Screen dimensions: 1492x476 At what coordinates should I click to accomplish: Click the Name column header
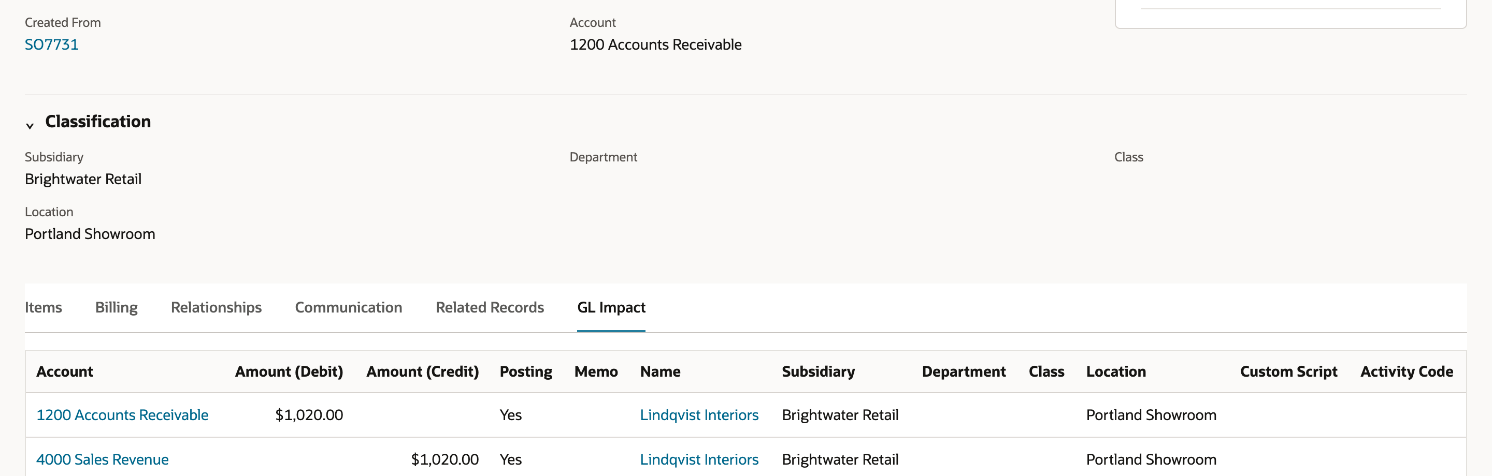(661, 371)
